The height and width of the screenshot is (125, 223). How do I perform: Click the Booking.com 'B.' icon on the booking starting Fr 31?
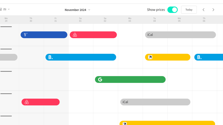51,57
